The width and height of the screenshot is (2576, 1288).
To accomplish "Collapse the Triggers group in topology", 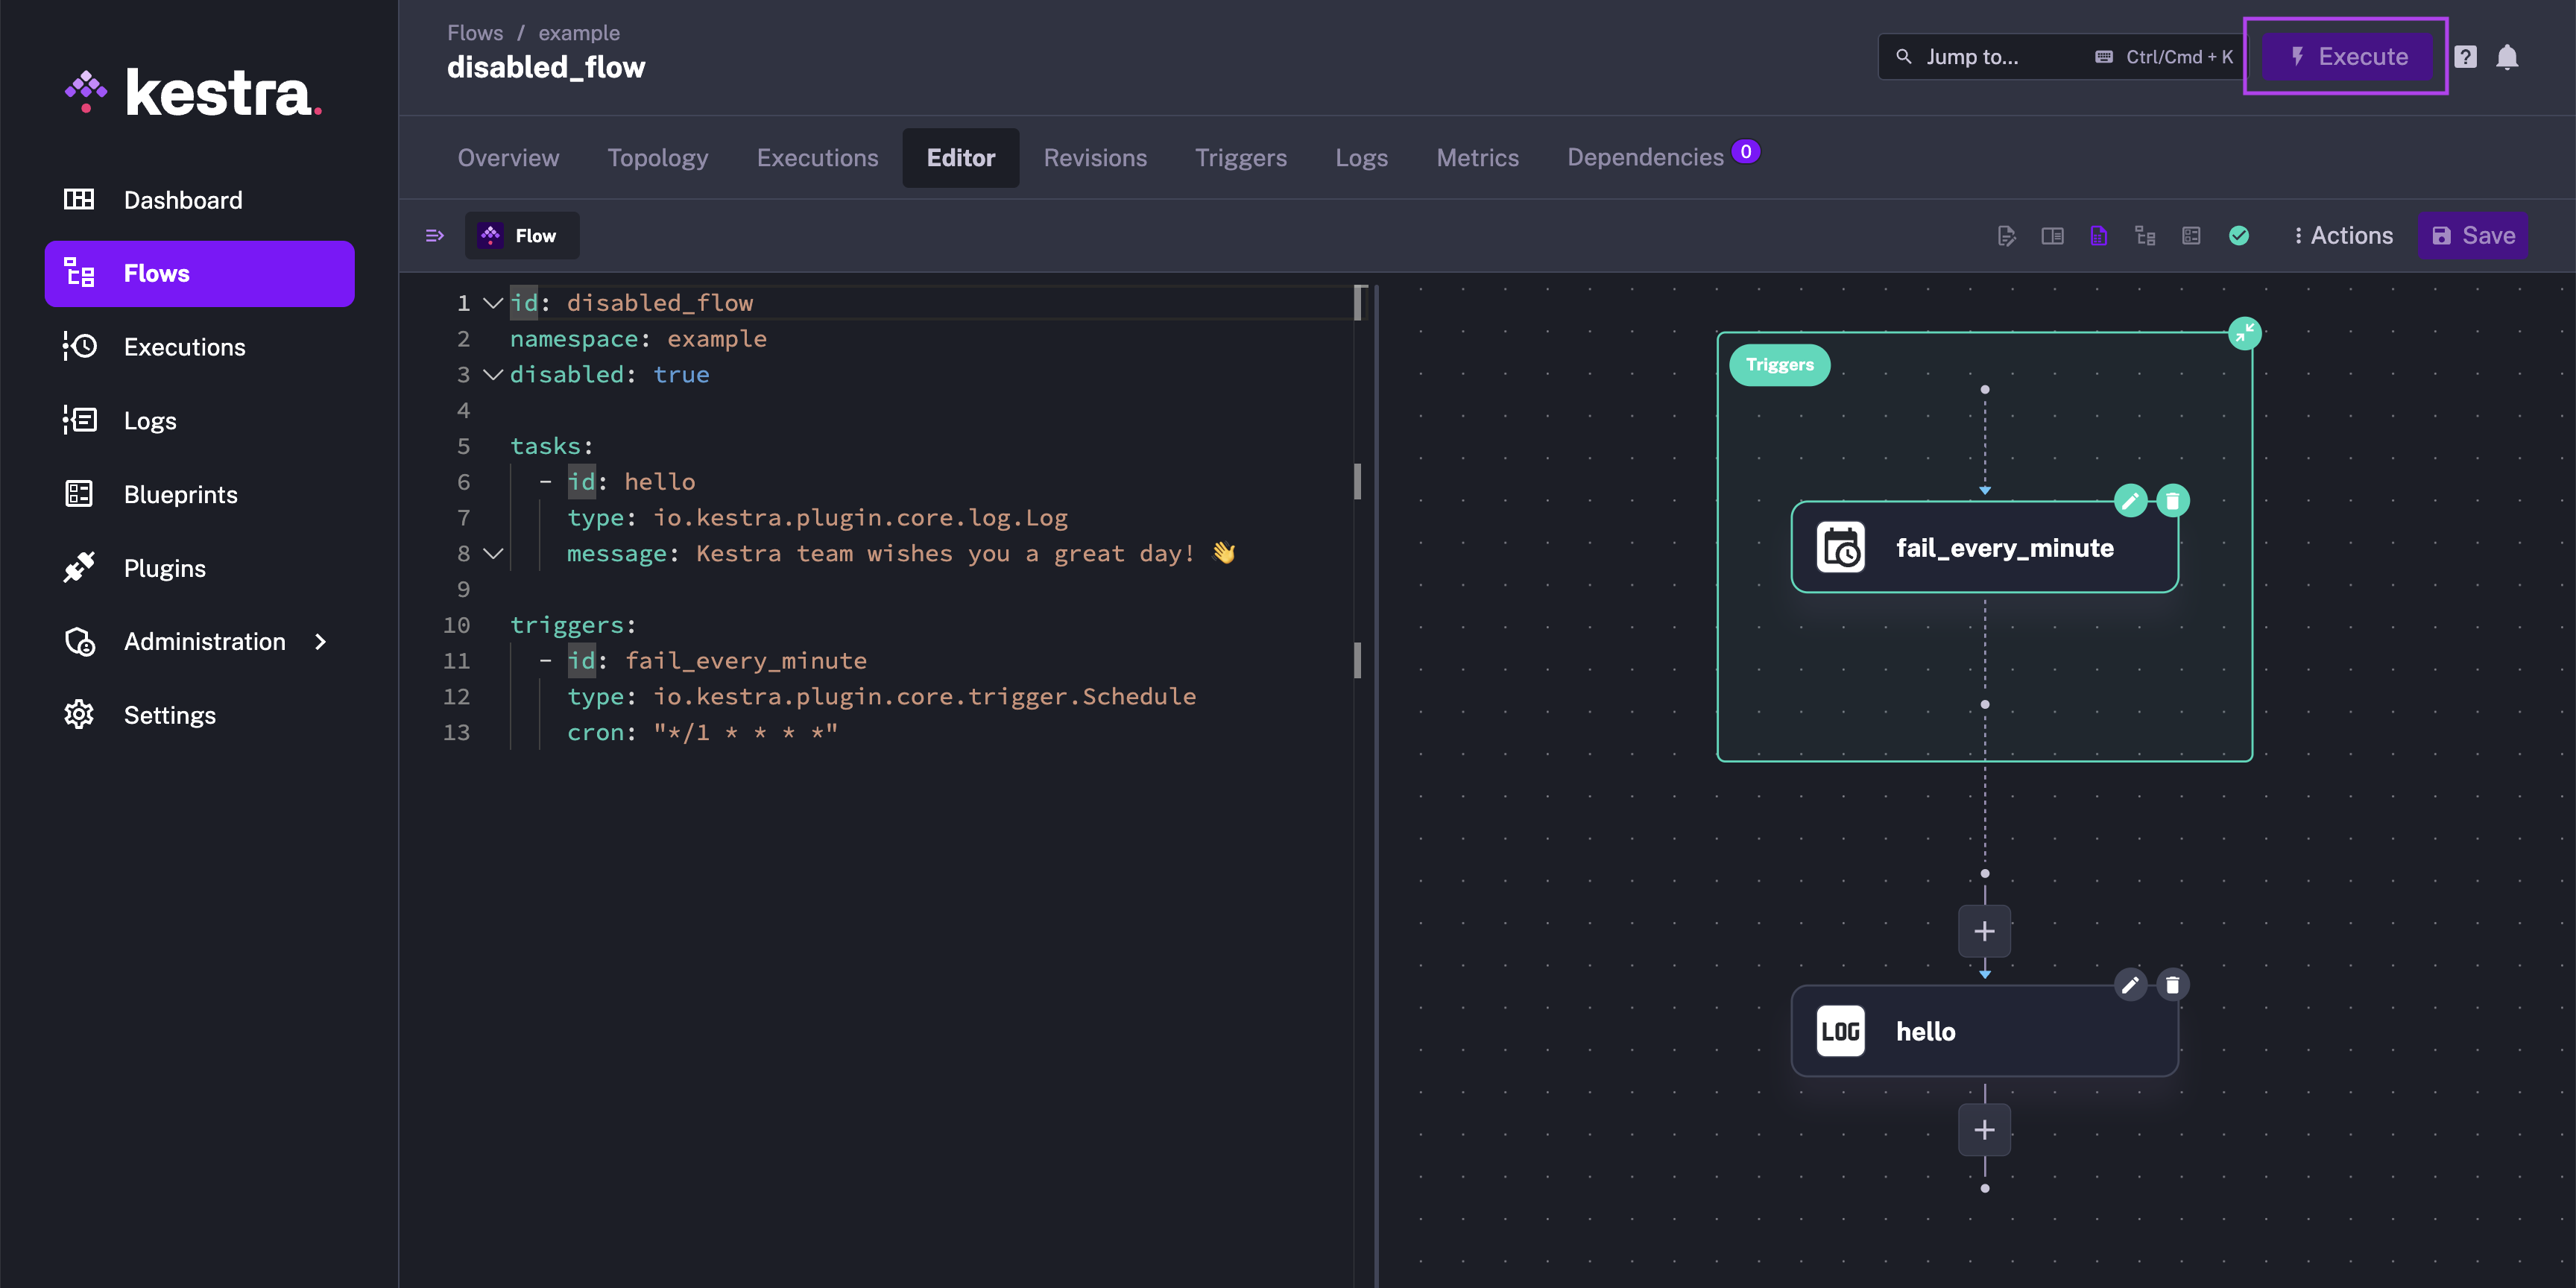I will (x=2244, y=333).
